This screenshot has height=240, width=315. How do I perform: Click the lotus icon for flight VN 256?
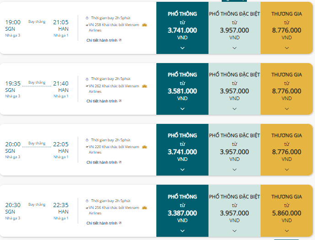pos(144,208)
